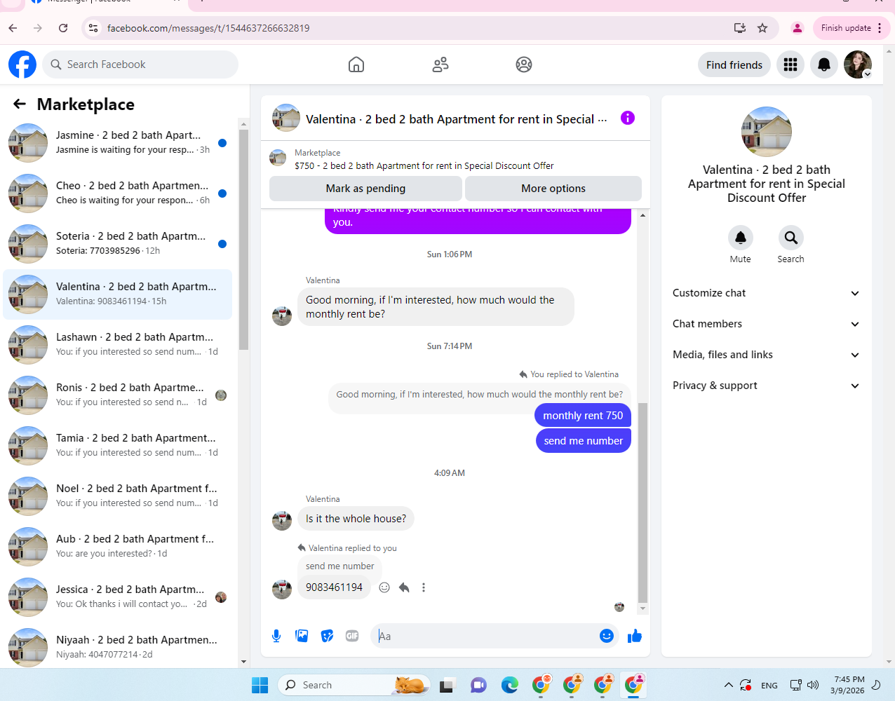Viewport: 895px width, 701px height.
Task: Click the 'Is it the whole house?' message
Action: (x=356, y=519)
